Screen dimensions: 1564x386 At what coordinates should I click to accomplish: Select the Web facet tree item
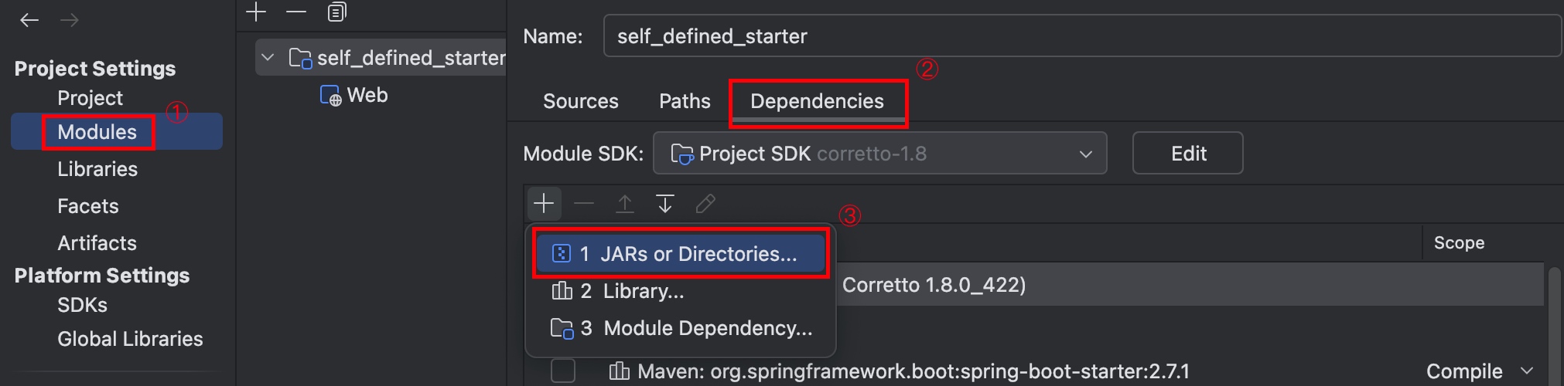(x=367, y=95)
